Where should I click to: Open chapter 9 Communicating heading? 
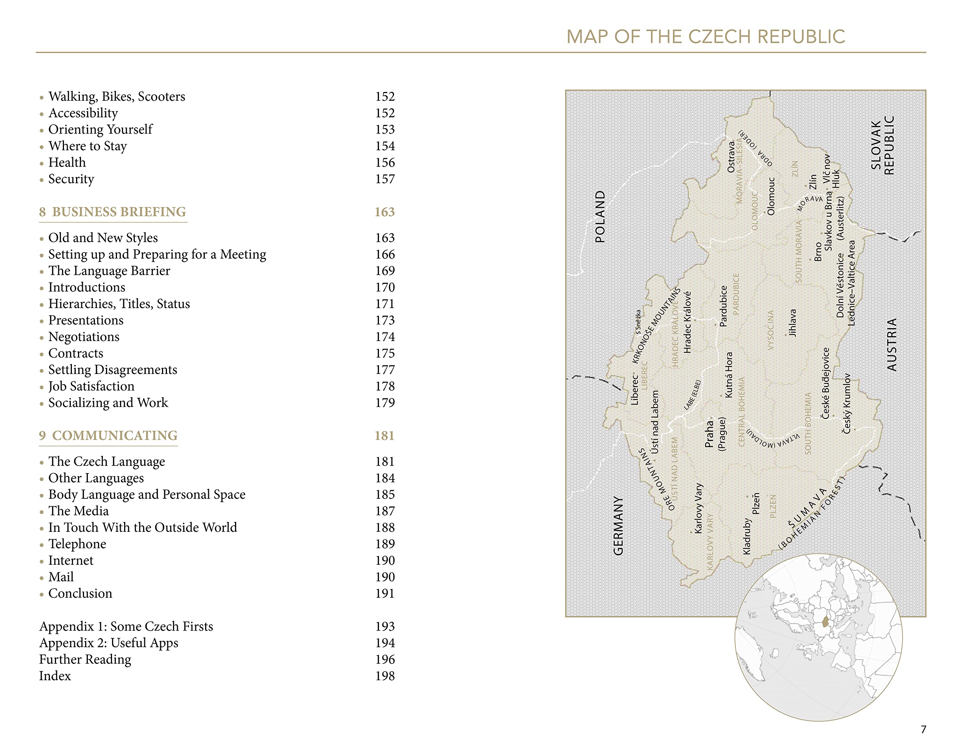coord(108,436)
